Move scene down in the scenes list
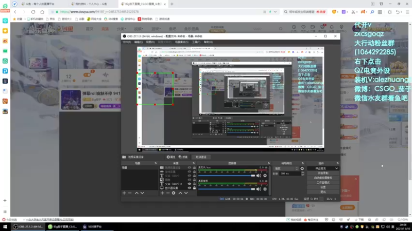Screen dimensions: 412x231 [x=142, y=193]
